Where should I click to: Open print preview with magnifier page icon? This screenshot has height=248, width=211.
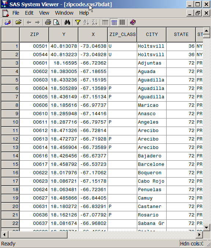56,22
